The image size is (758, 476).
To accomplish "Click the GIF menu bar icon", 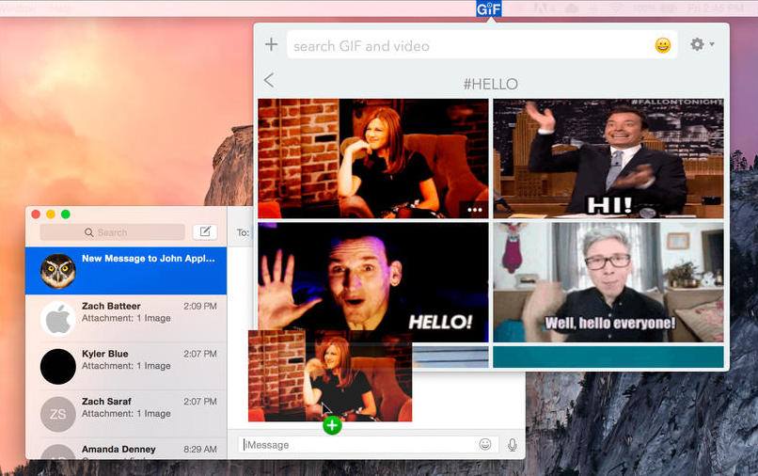I will pyautogui.click(x=488, y=8).
